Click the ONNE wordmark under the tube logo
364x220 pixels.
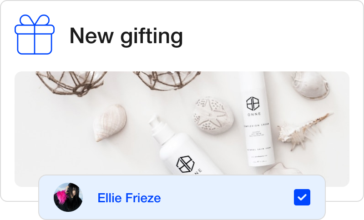254,114
